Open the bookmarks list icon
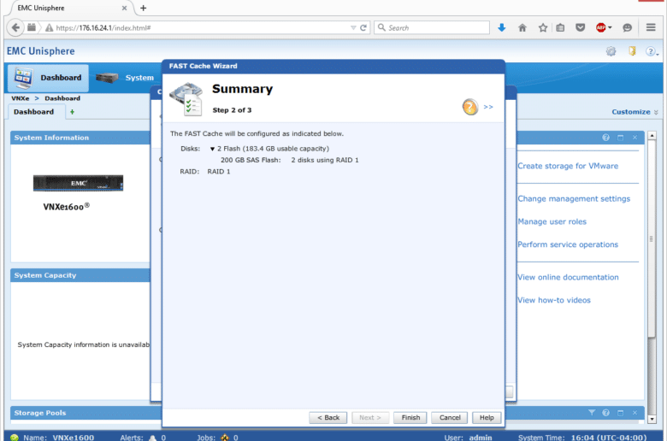The width and height of the screenshot is (667, 441). [x=560, y=27]
